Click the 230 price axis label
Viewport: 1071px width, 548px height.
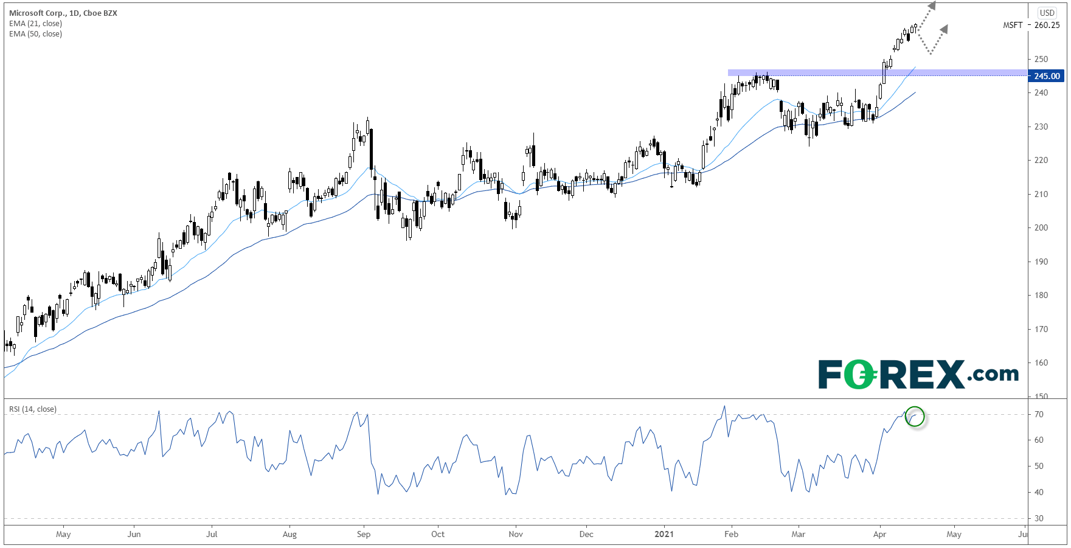(x=1041, y=127)
